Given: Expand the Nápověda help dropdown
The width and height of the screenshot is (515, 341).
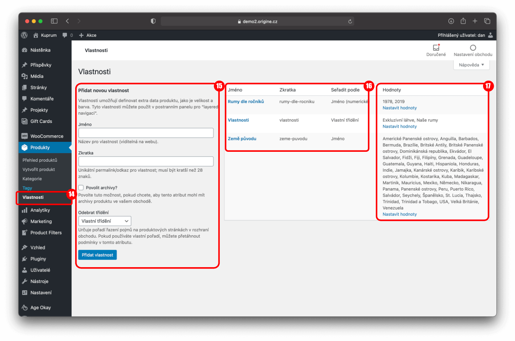Looking at the screenshot, I should [471, 65].
